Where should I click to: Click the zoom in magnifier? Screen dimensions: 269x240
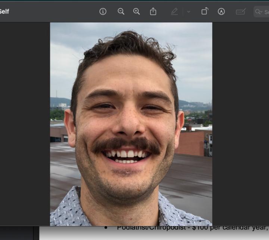pos(137,12)
